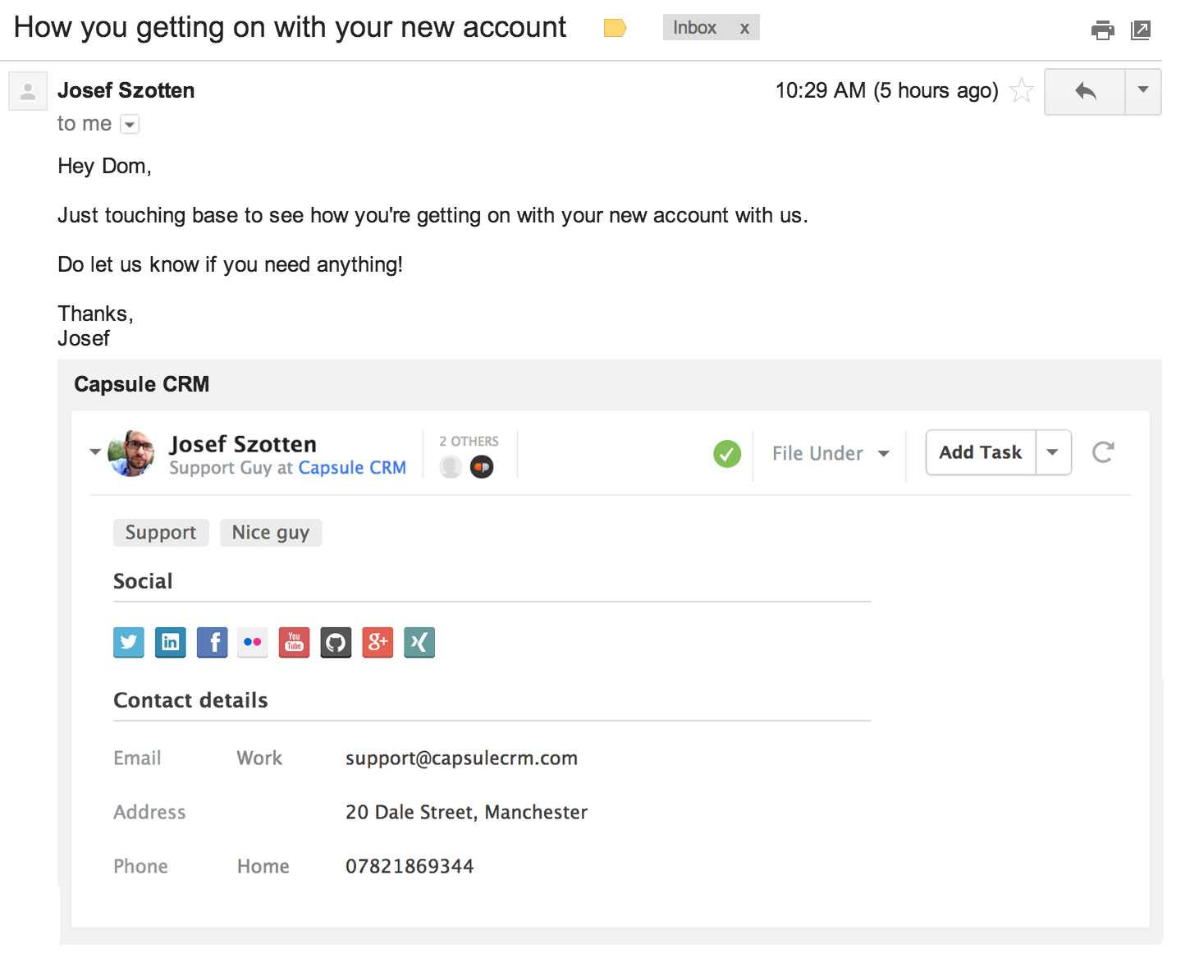Reply using the arrow button
This screenshot has width=1199, height=958.
tap(1085, 90)
